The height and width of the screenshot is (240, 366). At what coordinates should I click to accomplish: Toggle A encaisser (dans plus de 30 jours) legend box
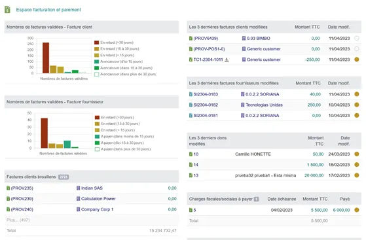point(97,75)
